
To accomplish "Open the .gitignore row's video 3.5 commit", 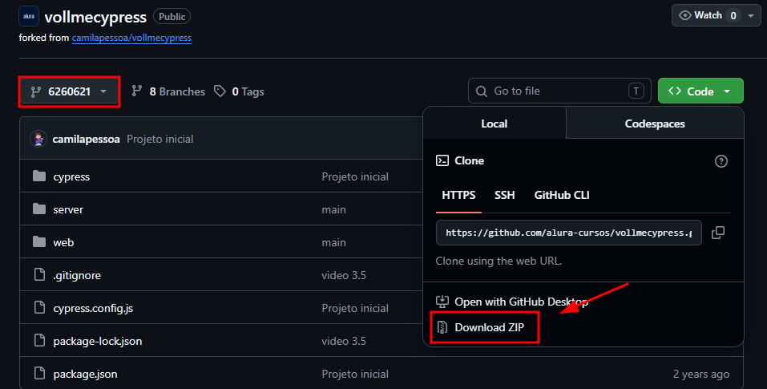I will point(343,275).
